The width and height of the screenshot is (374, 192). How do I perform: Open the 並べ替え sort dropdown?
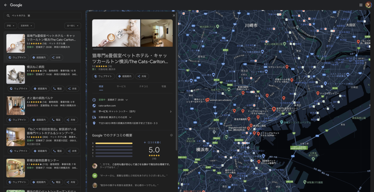pos(73,26)
